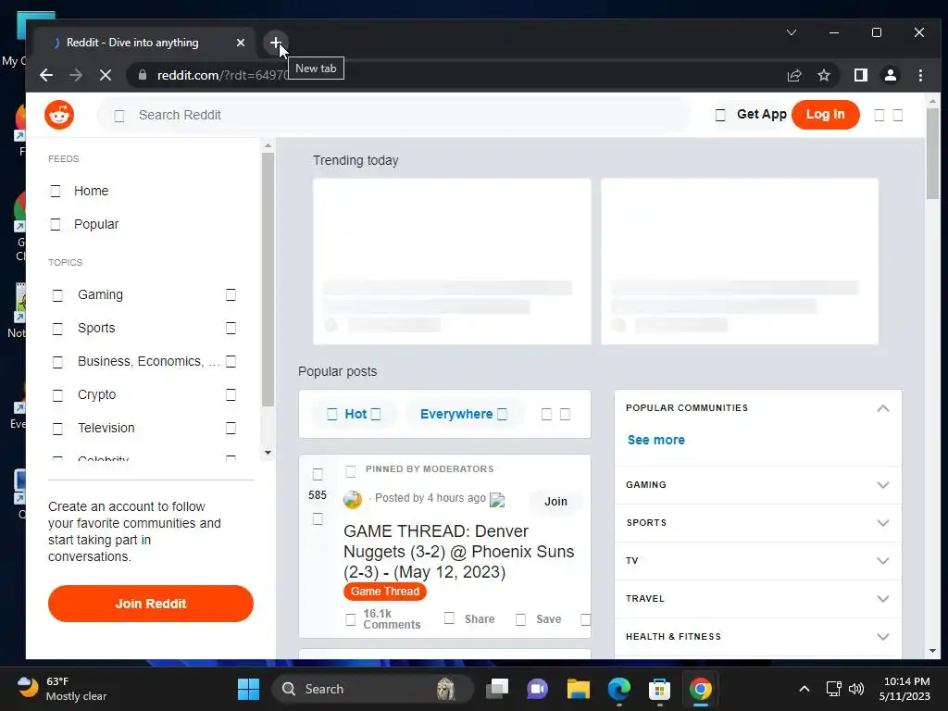Collapse the Popular Communities section
948x711 pixels.
click(882, 408)
